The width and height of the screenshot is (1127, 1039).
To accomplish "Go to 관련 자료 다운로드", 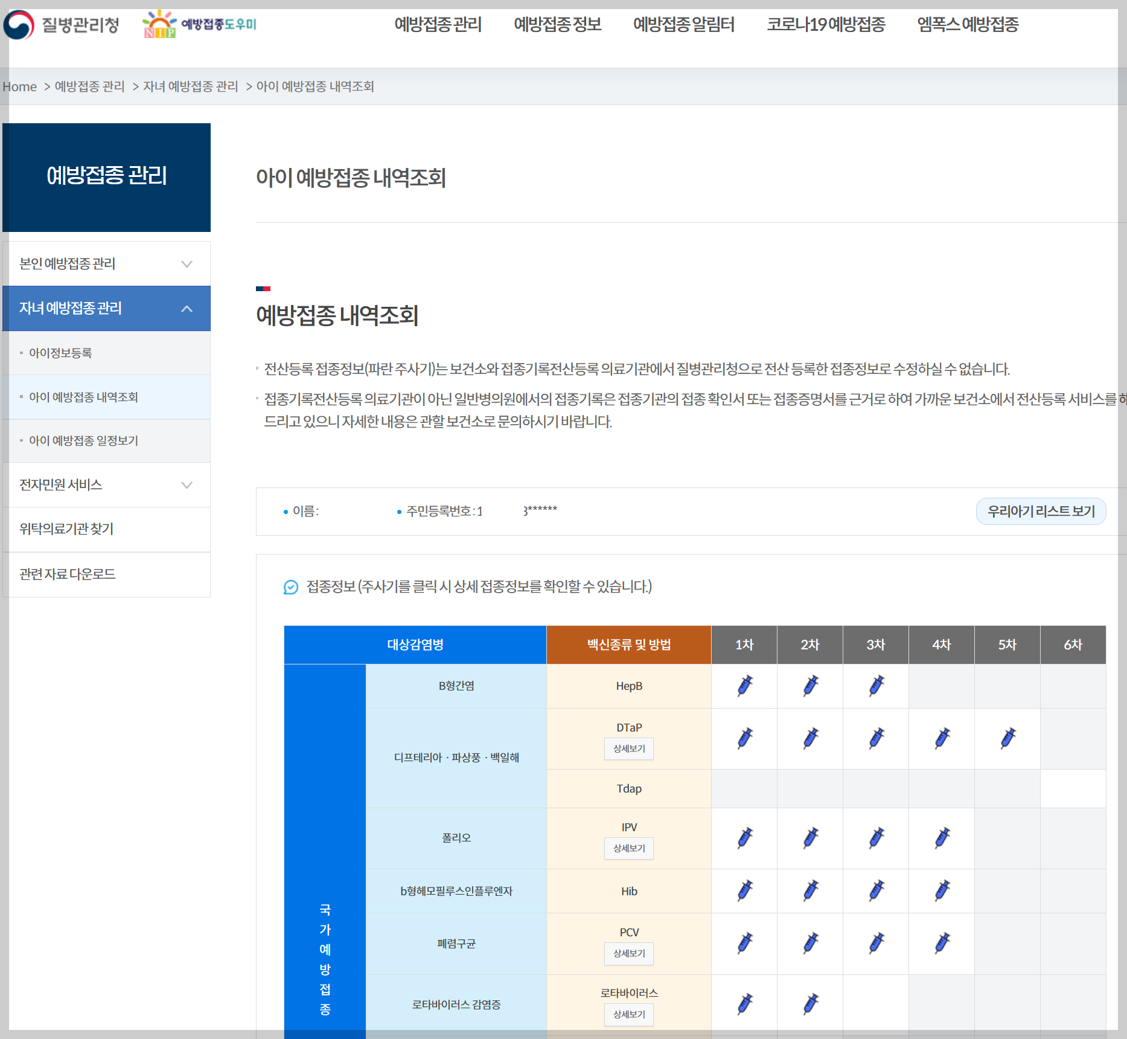I will coord(107,574).
